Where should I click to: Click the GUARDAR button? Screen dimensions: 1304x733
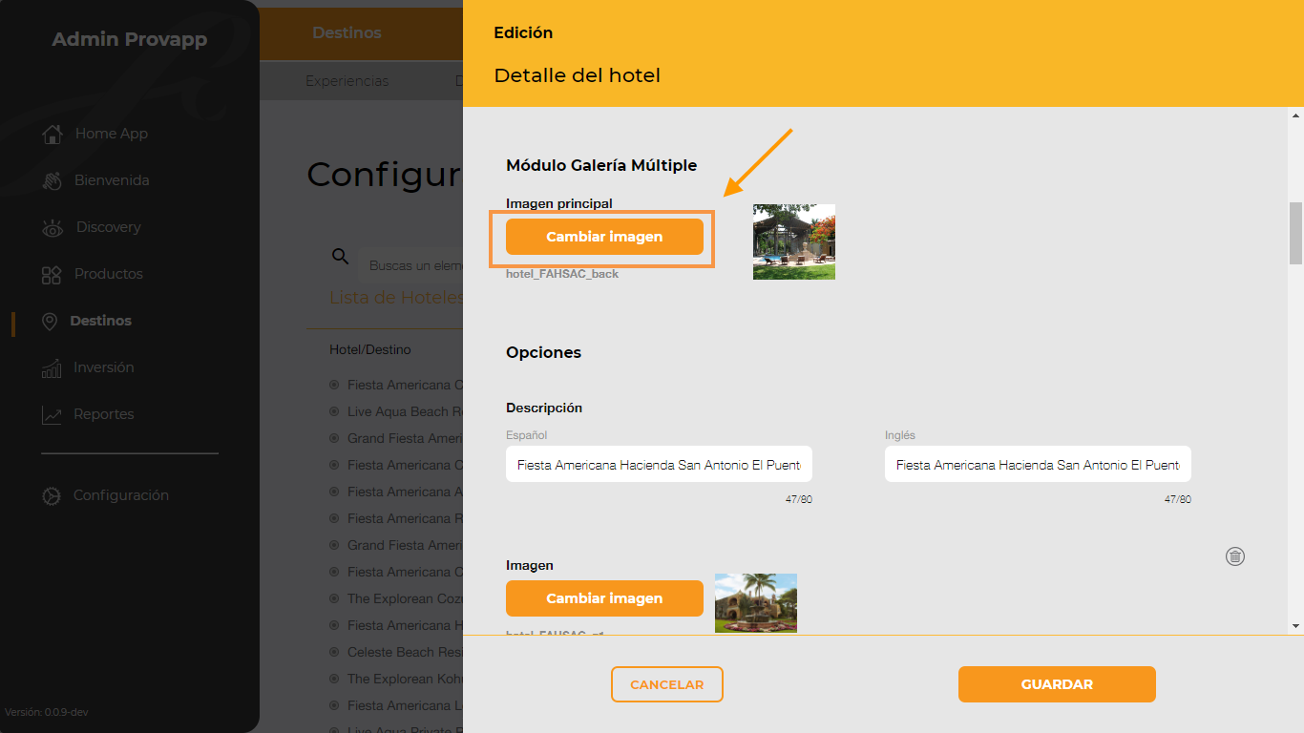pyautogui.click(x=1057, y=684)
